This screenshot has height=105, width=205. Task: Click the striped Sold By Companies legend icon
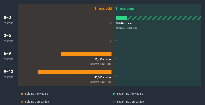point(22,102)
